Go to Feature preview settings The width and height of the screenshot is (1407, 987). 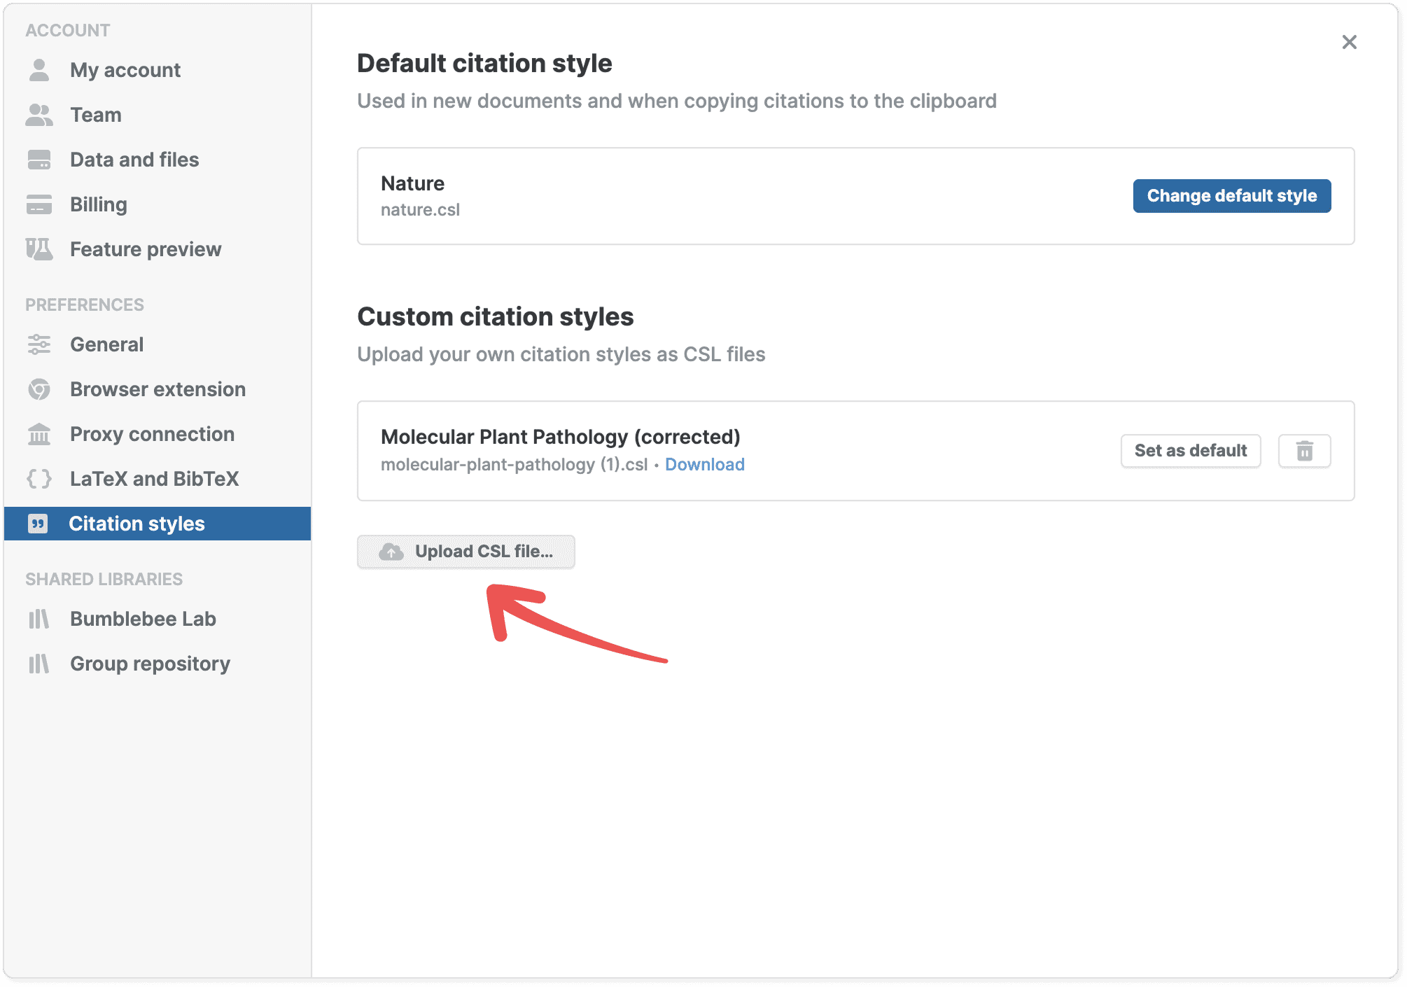(146, 249)
